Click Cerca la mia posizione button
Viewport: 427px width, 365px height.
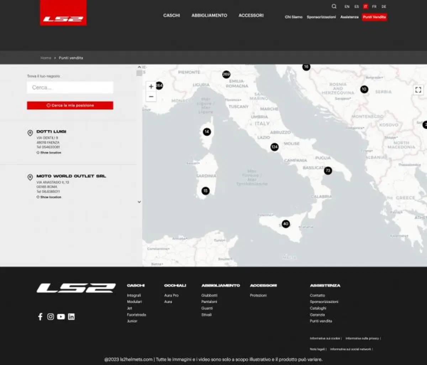[70, 106]
